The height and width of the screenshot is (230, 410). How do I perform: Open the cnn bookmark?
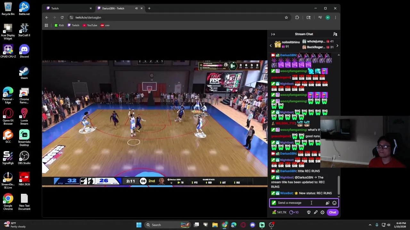click(x=105, y=25)
